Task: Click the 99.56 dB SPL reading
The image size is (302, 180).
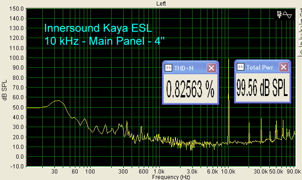Action: coord(262,88)
